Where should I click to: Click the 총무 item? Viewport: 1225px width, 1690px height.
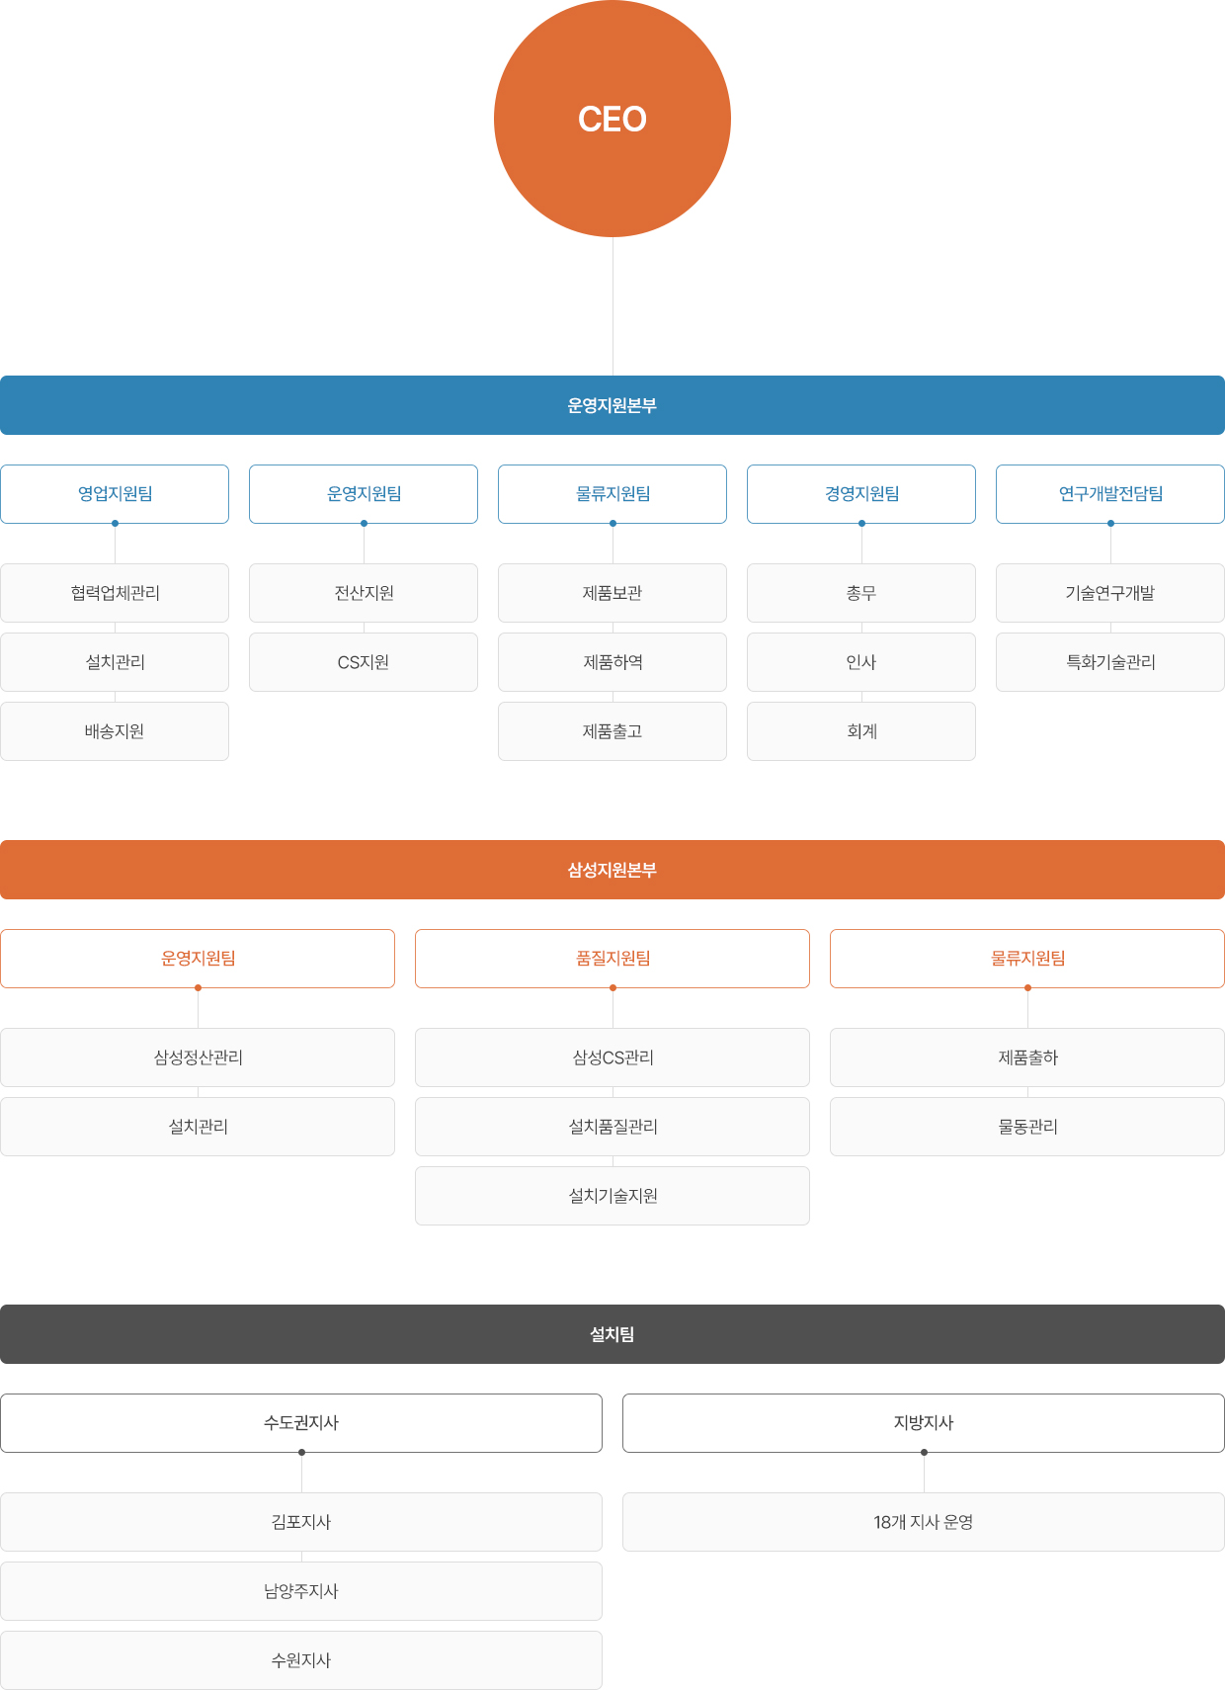[x=861, y=593]
